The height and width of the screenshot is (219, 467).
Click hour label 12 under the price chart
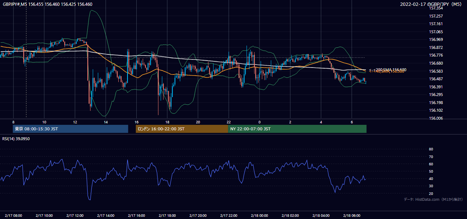(x=75, y=122)
